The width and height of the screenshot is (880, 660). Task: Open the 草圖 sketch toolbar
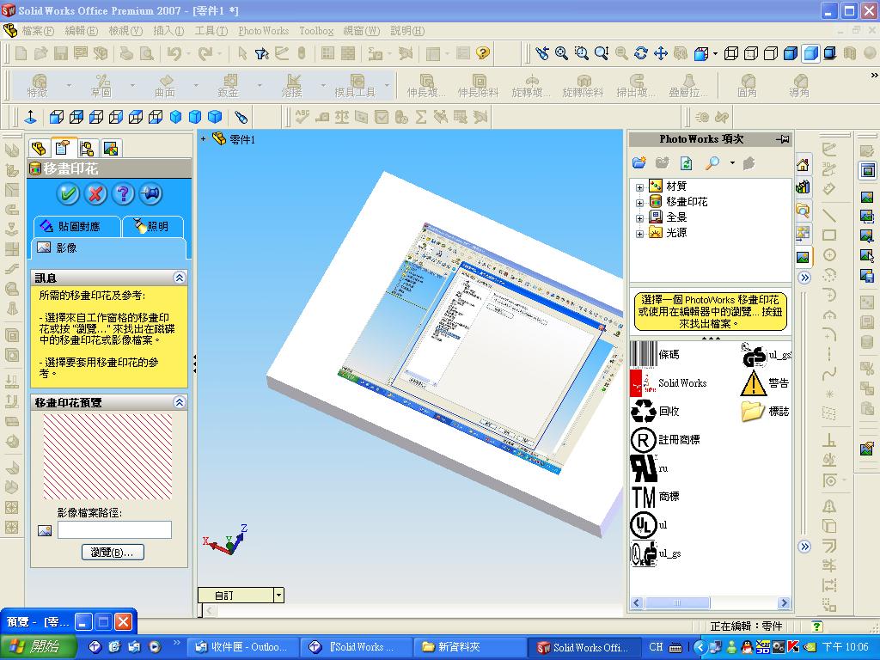(x=101, y=85)
